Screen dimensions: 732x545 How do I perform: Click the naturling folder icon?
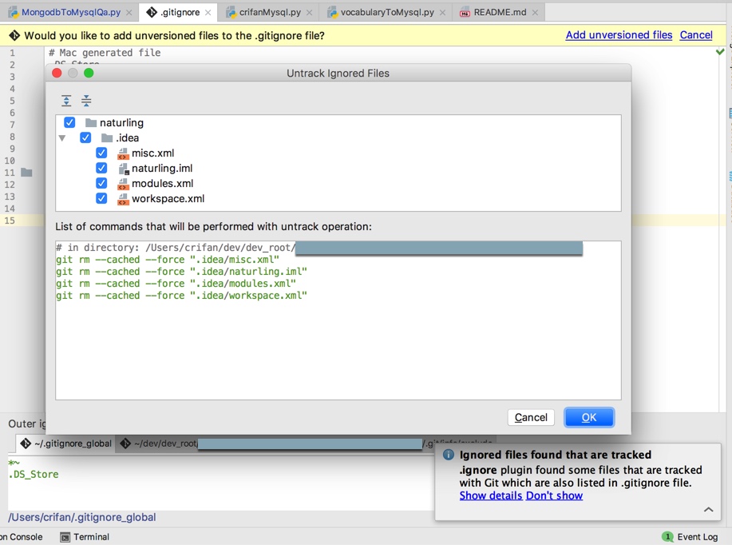coord(91,123)
